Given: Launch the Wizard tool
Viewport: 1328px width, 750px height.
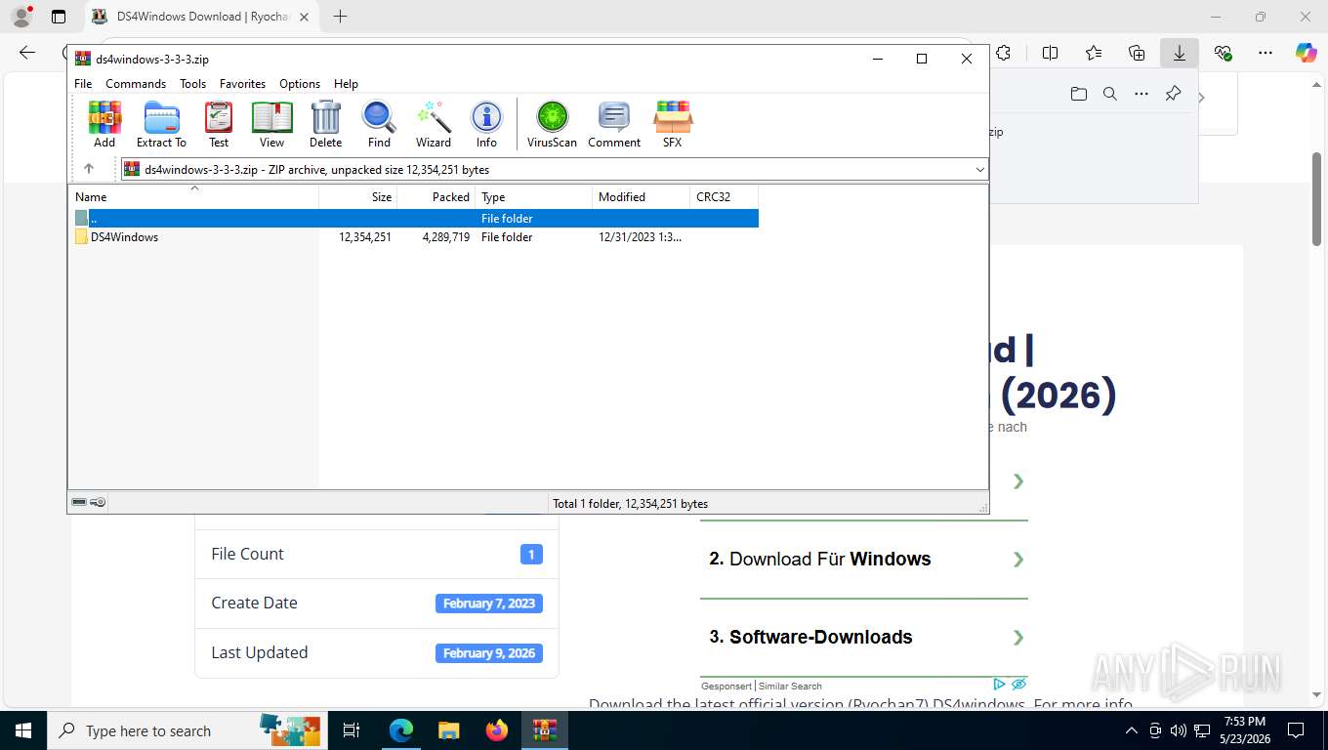Looking at the screenshot, I should point(434,124).
